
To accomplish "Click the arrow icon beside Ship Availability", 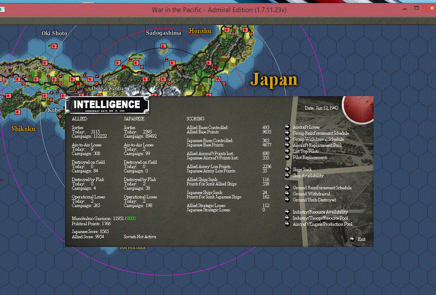I will point(287,175).
